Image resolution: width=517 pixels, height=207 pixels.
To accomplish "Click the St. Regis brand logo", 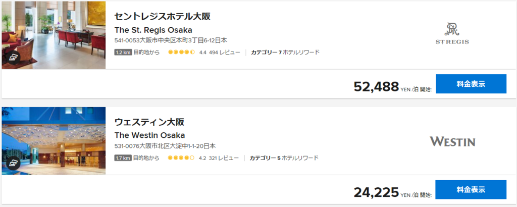I will coord(452,33).
